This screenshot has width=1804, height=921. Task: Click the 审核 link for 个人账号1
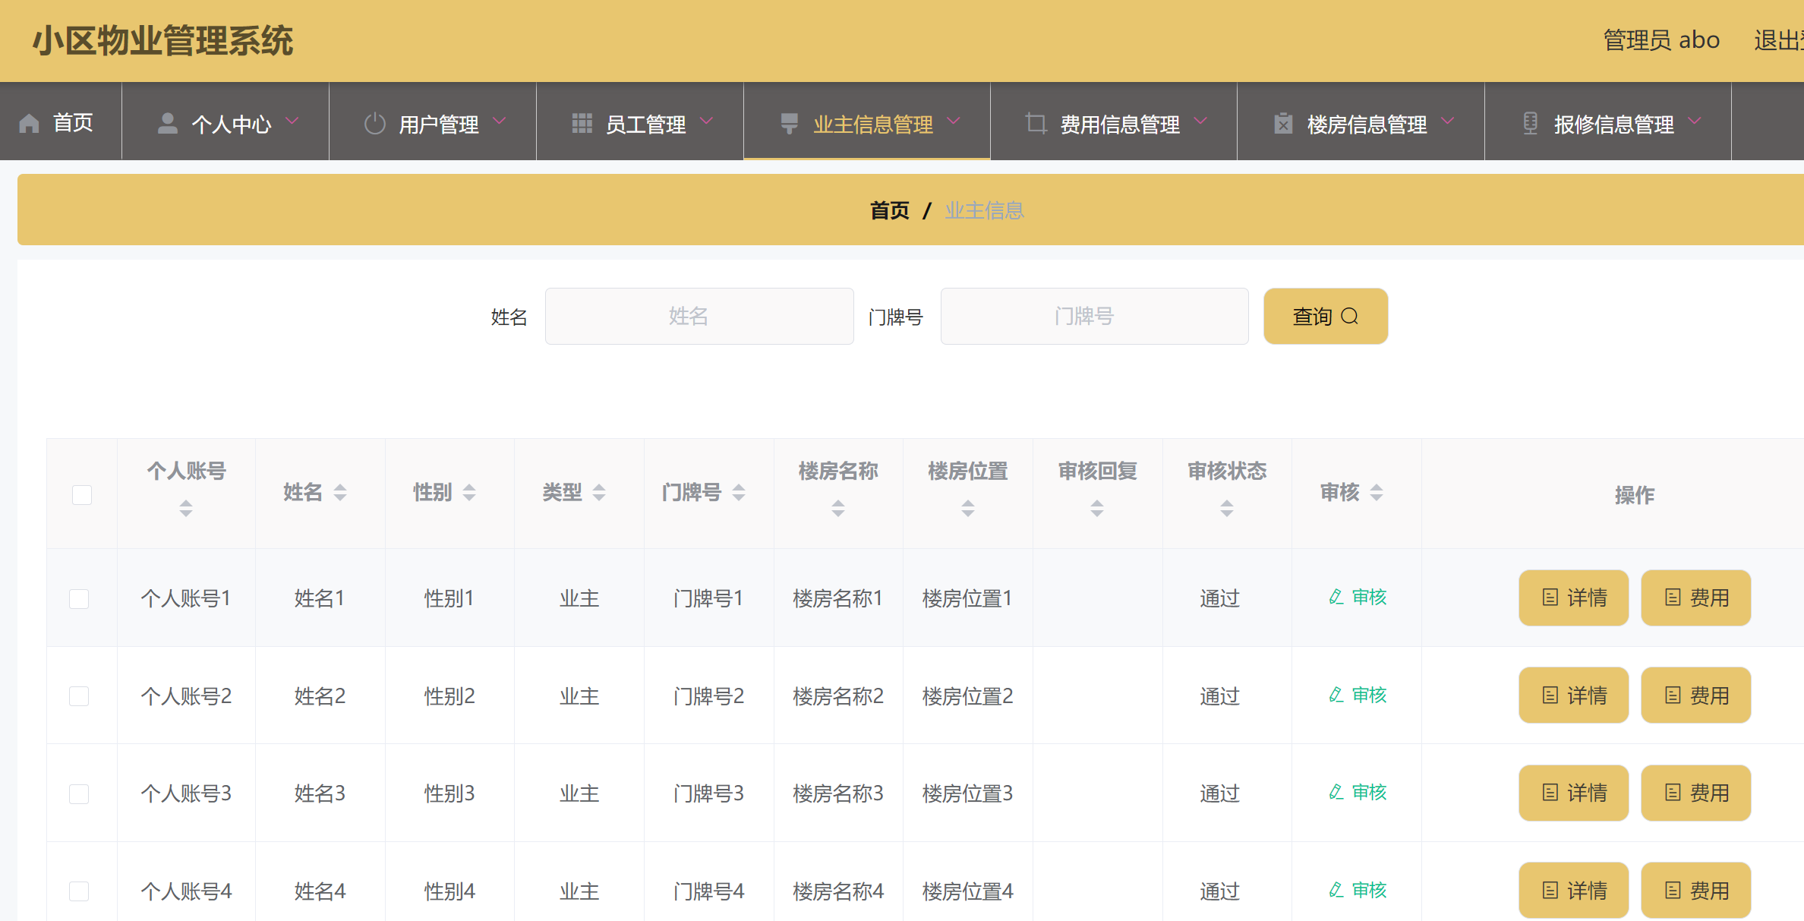click(1358, 597)
